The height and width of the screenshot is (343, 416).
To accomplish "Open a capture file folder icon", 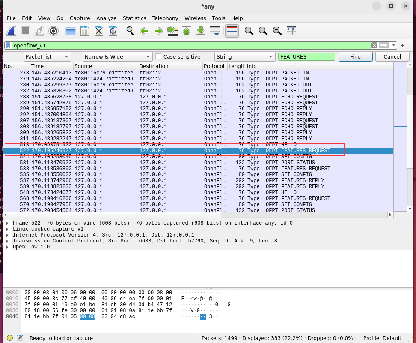I will point(71,31).
